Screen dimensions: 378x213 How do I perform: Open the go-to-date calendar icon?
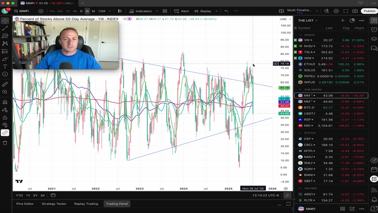click(53, 195)
